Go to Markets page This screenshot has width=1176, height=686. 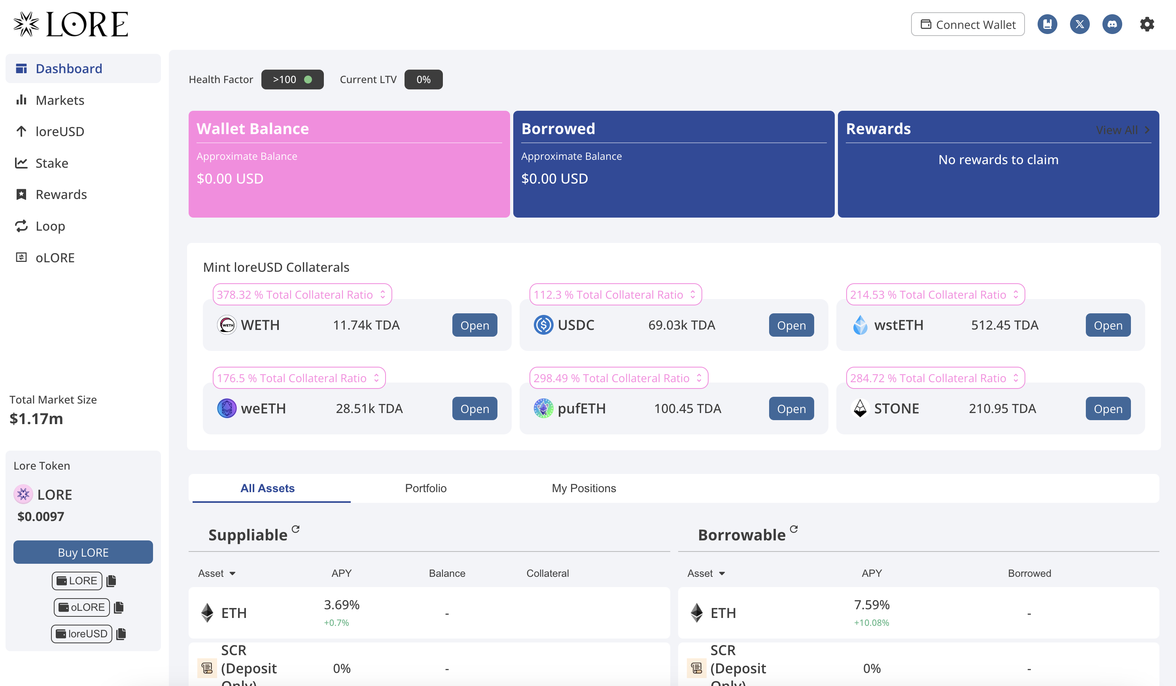coord(83,100)
